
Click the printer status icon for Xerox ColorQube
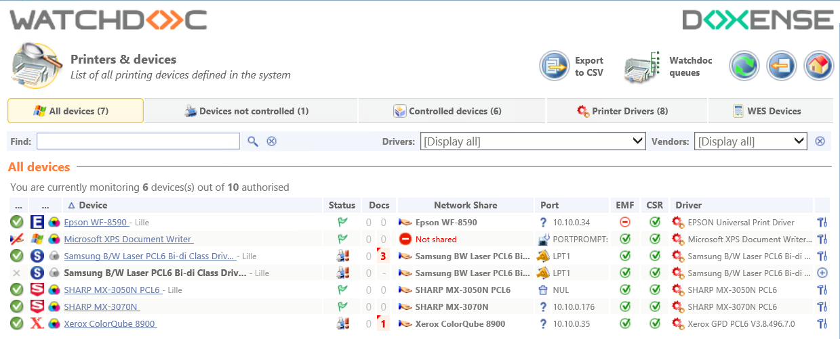click(x=342, y=323)
